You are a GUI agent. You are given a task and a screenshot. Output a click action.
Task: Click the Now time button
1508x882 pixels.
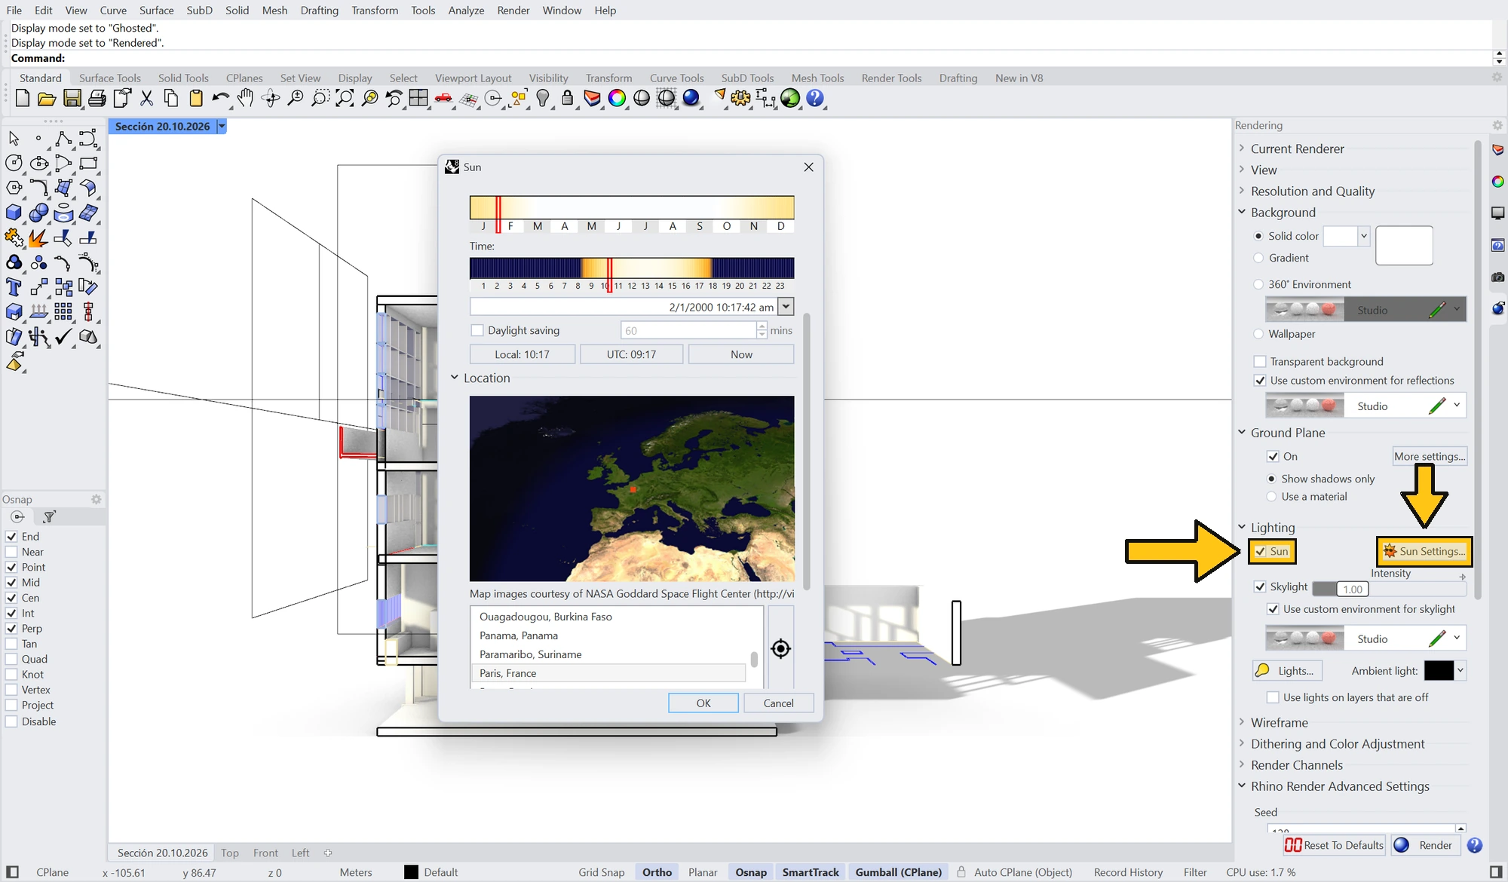click(x=741, y=354)
